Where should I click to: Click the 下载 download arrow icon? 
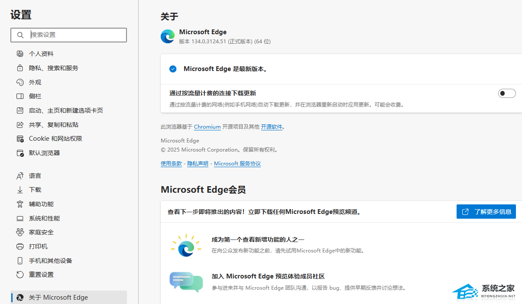[20, 190]
